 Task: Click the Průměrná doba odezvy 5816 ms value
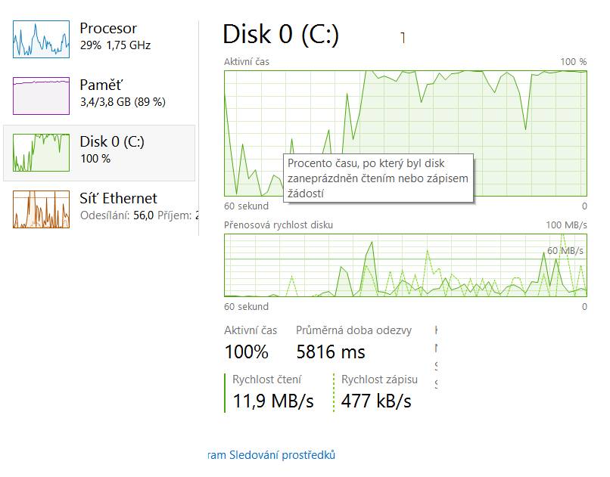(x=331, y=352)
